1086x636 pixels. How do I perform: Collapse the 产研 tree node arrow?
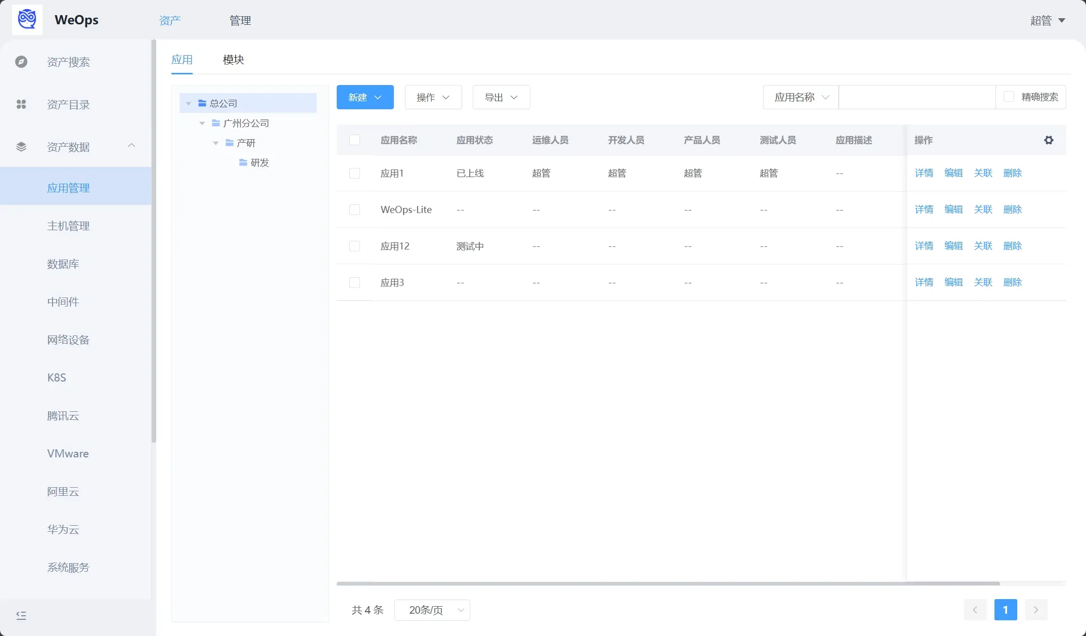[216, 143]
